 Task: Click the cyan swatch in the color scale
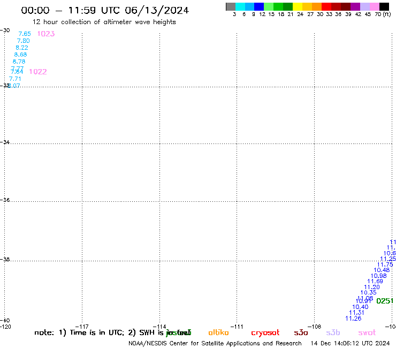pos(240,6)
